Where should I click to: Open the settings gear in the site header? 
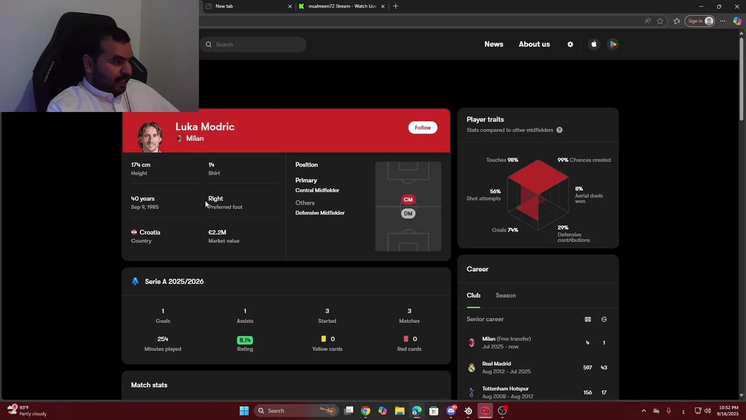570,44
